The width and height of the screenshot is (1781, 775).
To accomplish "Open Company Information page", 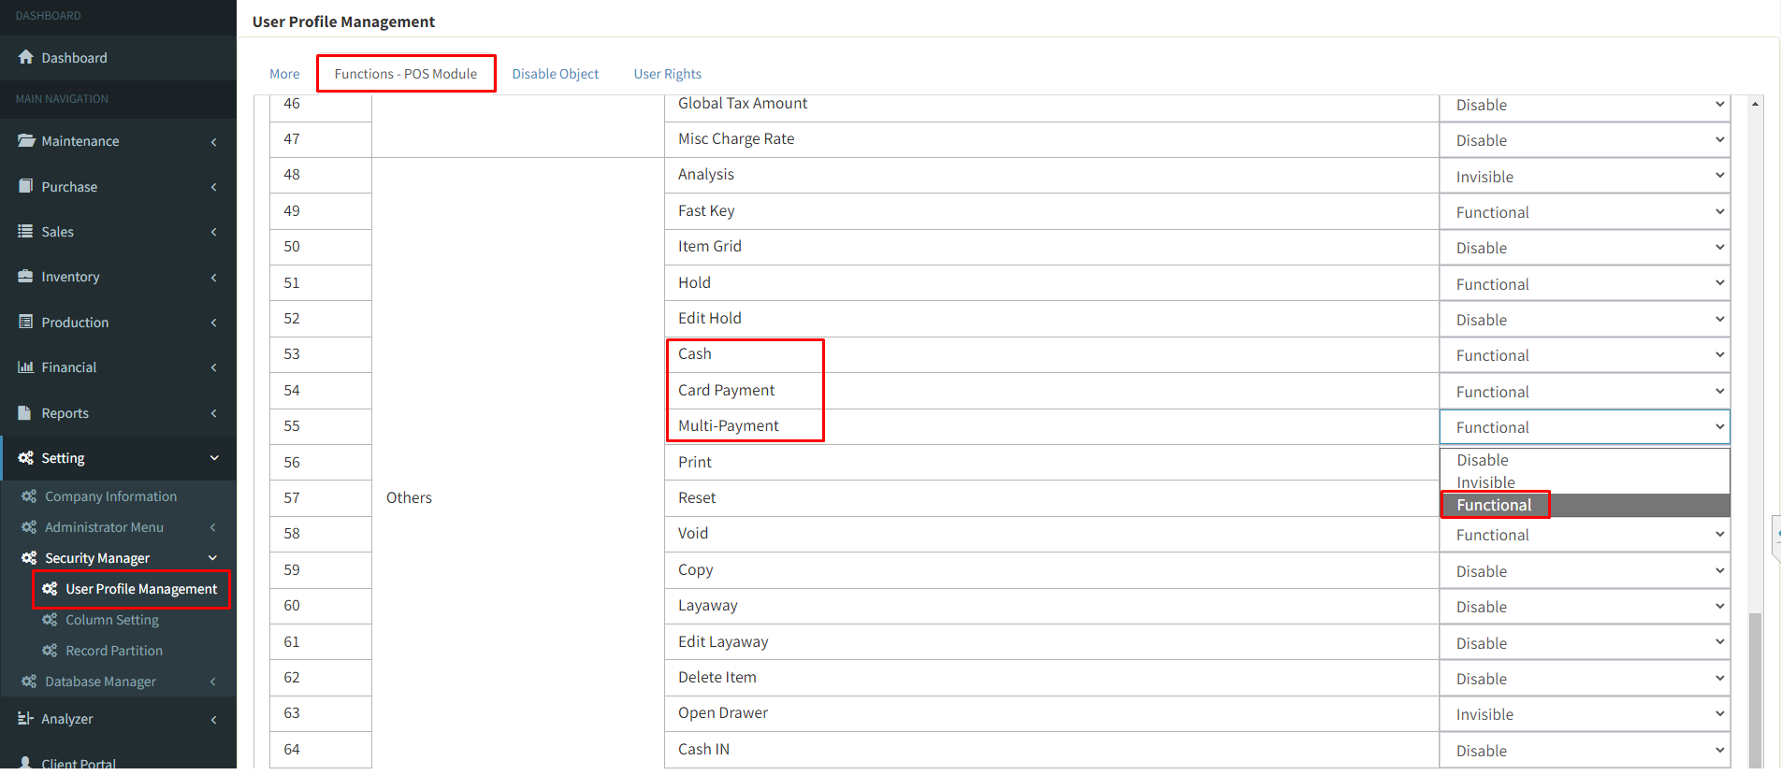I will click(x=110, y=496).
